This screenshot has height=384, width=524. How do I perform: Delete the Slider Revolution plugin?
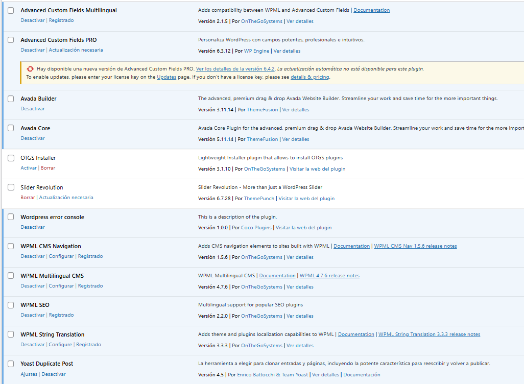(x=28, y=198)
